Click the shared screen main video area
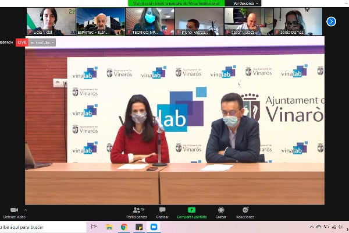 [x=174, y=121]
